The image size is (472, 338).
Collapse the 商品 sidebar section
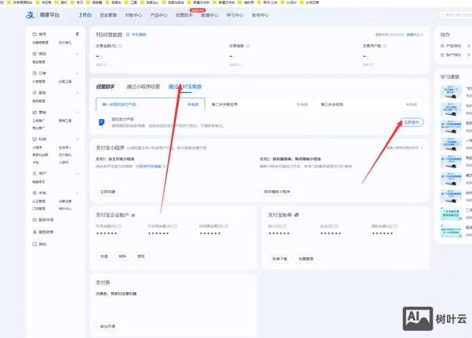click(77, 54)
